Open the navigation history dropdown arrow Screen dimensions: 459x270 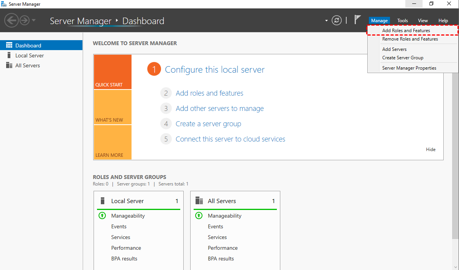coord(34,20)
